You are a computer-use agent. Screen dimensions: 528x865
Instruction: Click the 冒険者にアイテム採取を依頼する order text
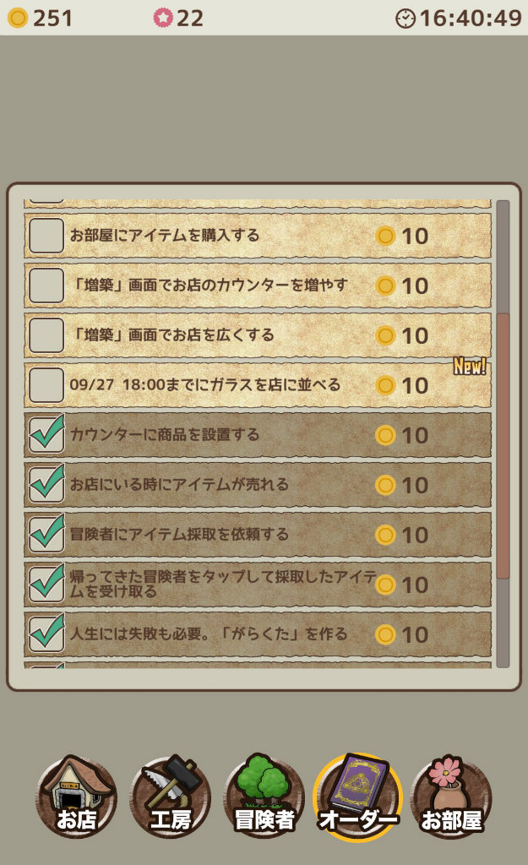pyautogui.click(x=179, y=535)
